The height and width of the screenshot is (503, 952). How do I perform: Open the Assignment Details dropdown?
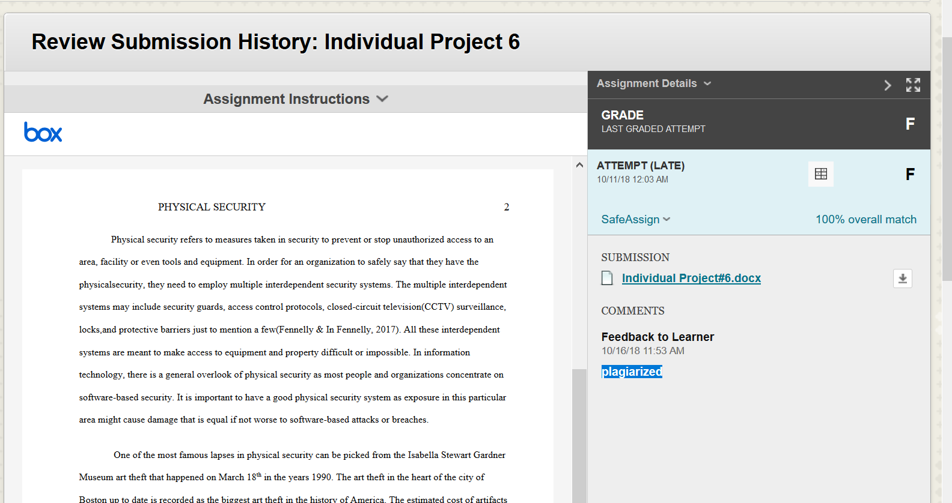[x=654, y=83]
